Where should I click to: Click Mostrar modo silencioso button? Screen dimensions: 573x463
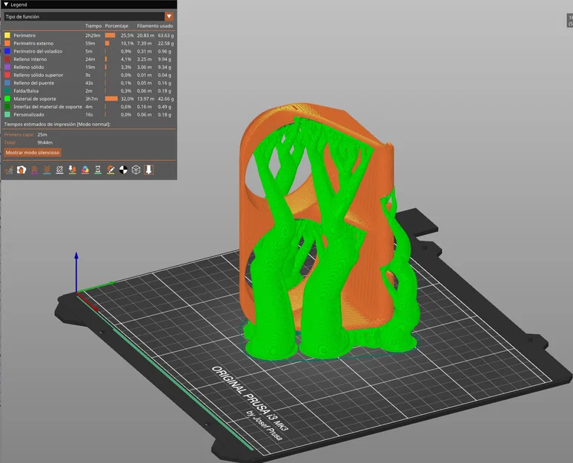click(33, 153)
